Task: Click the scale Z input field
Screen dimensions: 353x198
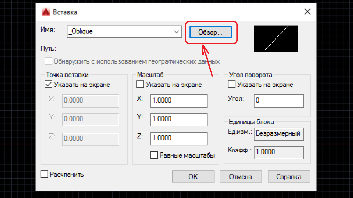Action: (x=179, y=139)
